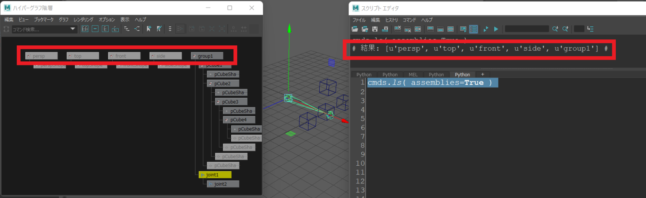Click the Clear History icon in Script Editor
Screen dimensions: 646x198
click(x=397, y=29)
